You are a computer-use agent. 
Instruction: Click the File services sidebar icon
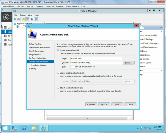(5, 40)
